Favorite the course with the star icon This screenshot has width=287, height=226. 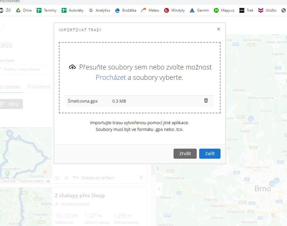tap(57, 178)
